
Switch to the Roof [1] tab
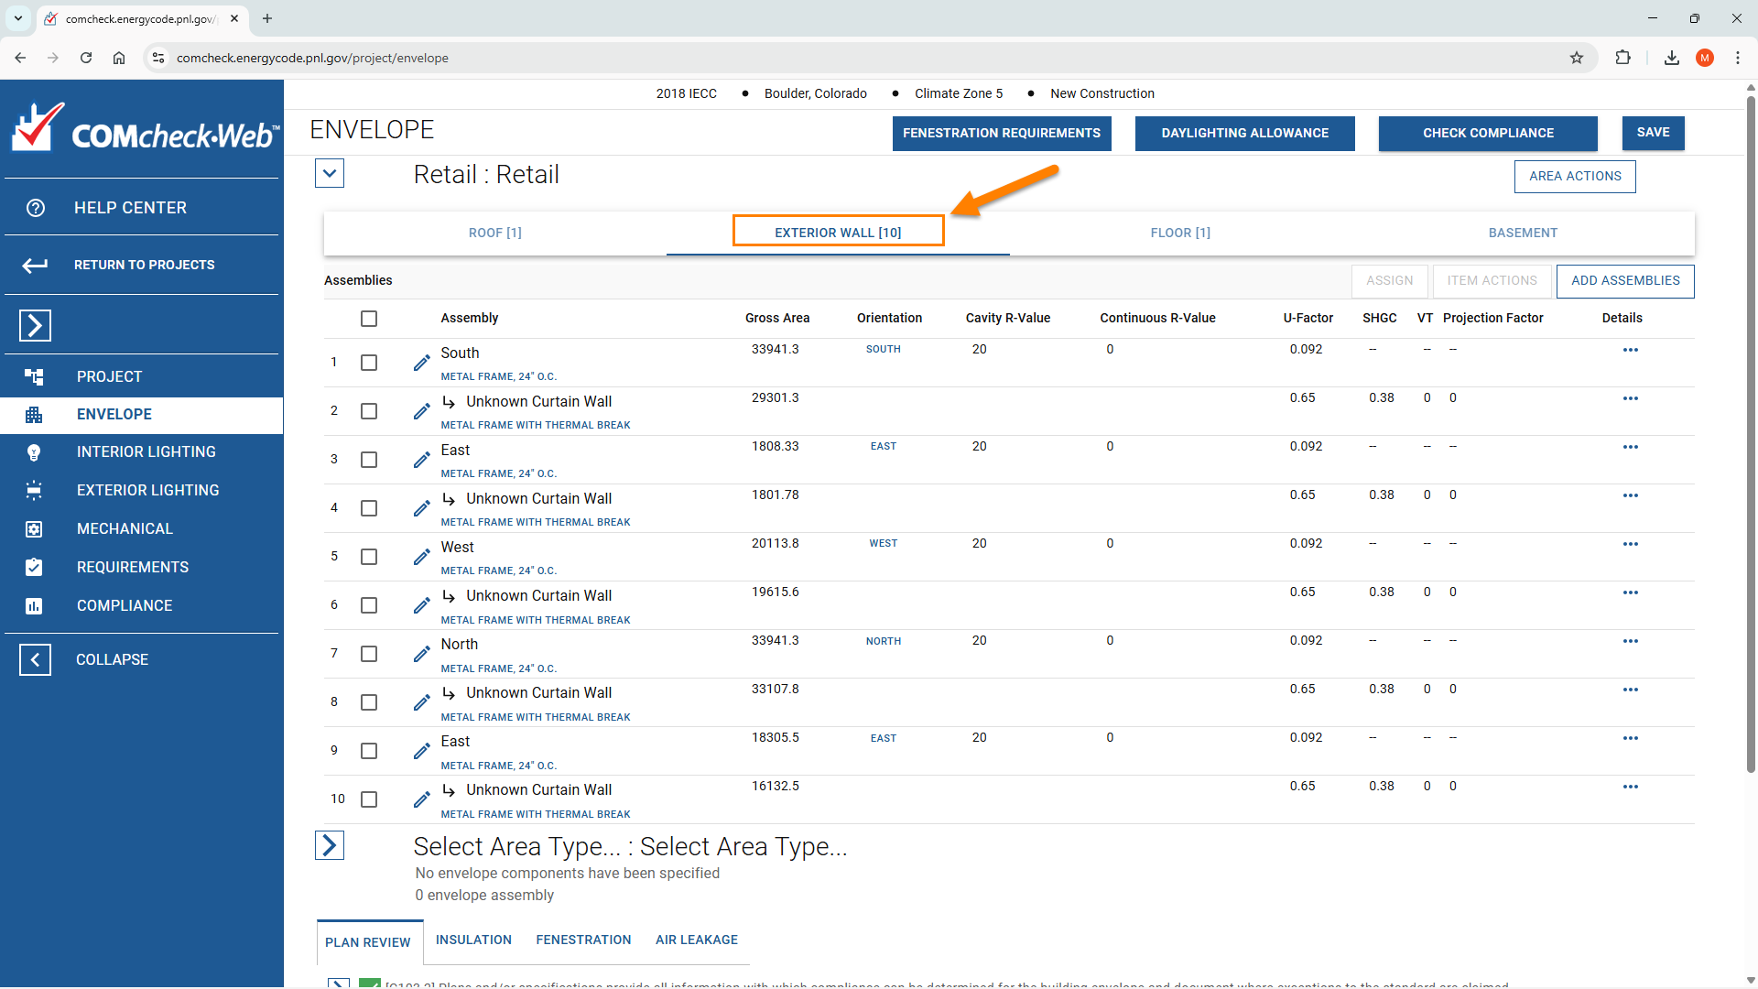(x=495, y=234)
